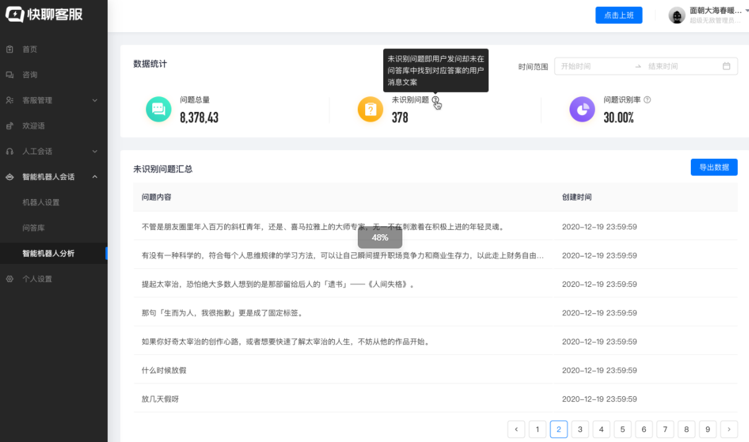The image size is (749, 442).
Task: Click the 导出数据 export button
Action: [x=714, y=167]
